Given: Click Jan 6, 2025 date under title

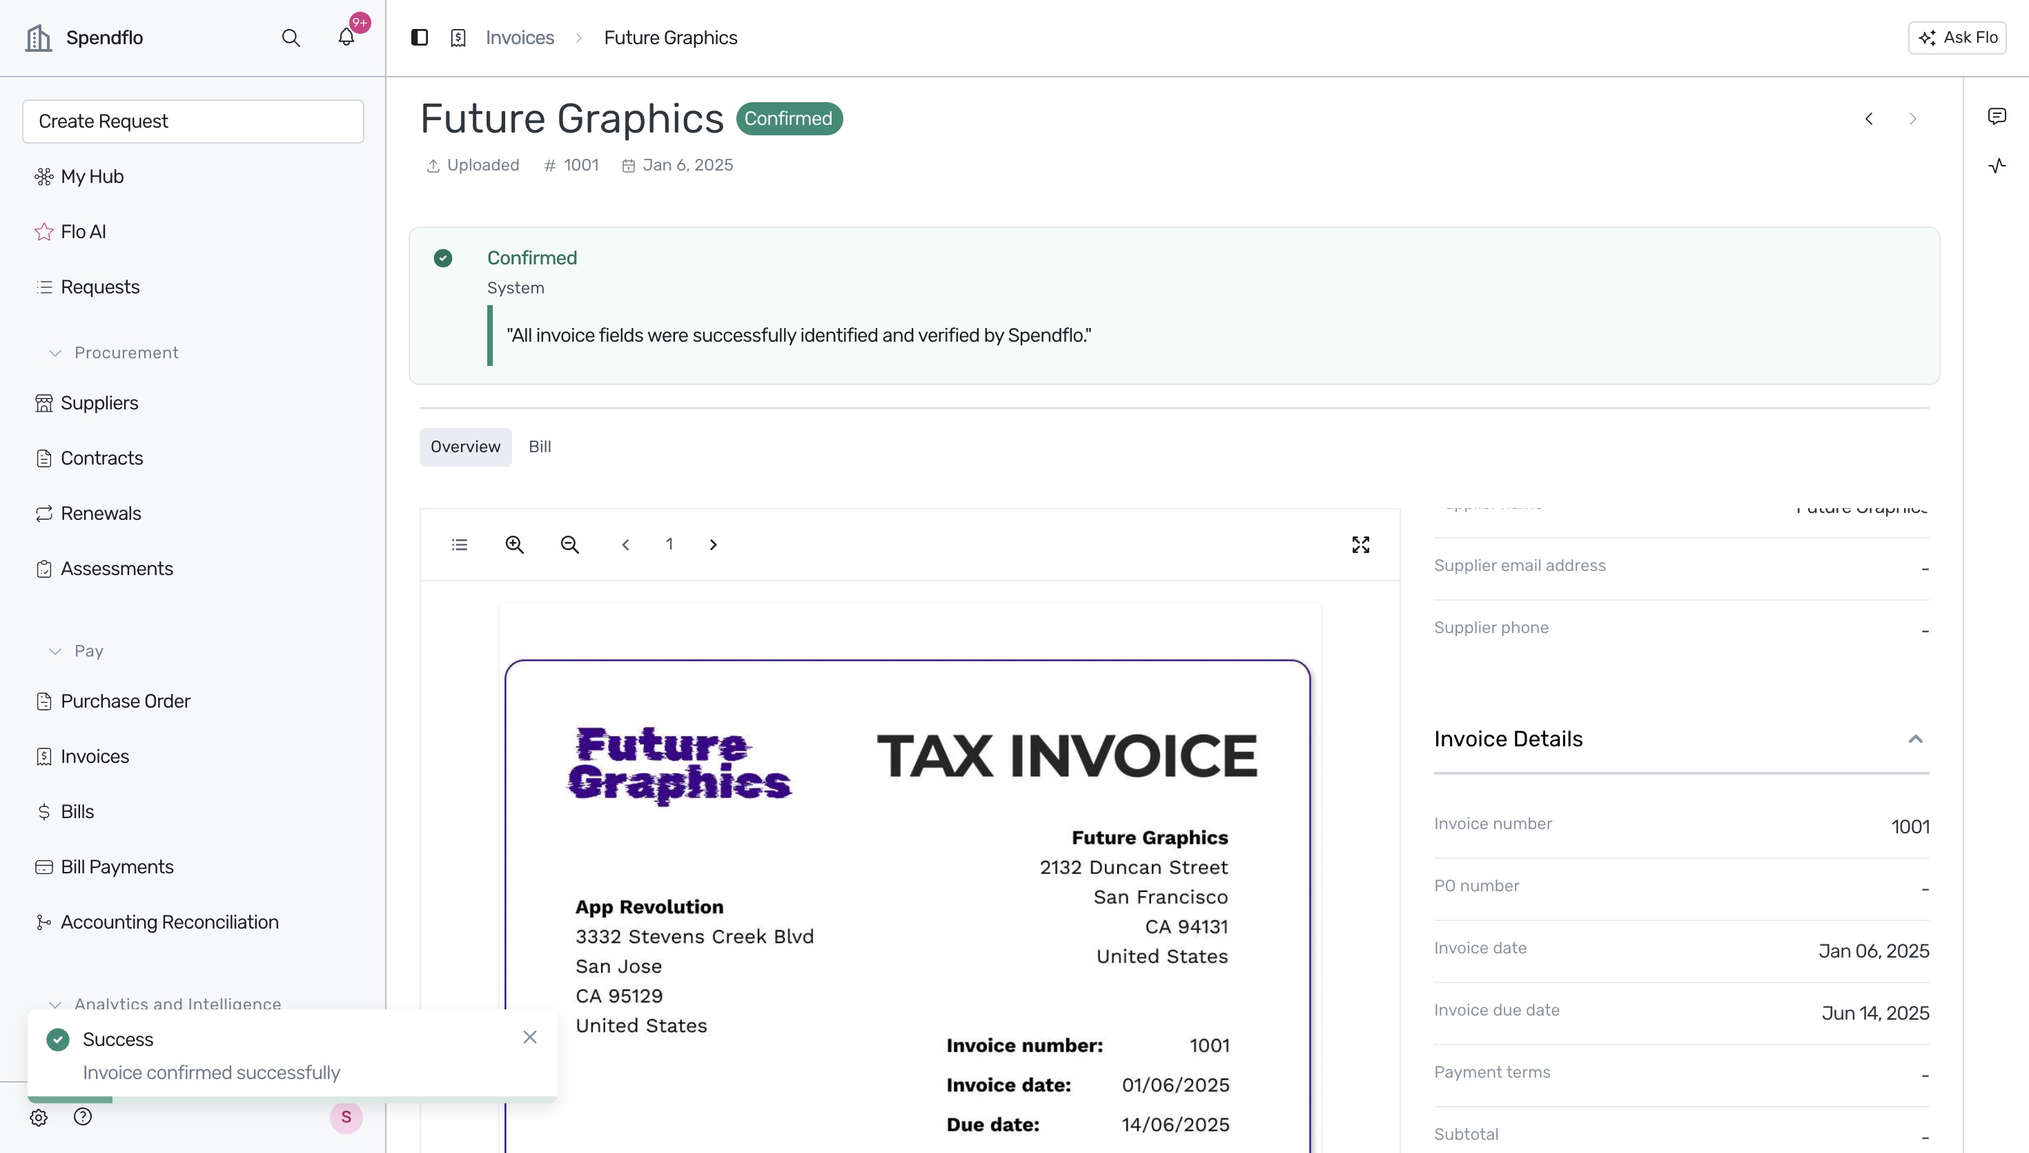Looking at the screenshot, I should coord(678,166).
